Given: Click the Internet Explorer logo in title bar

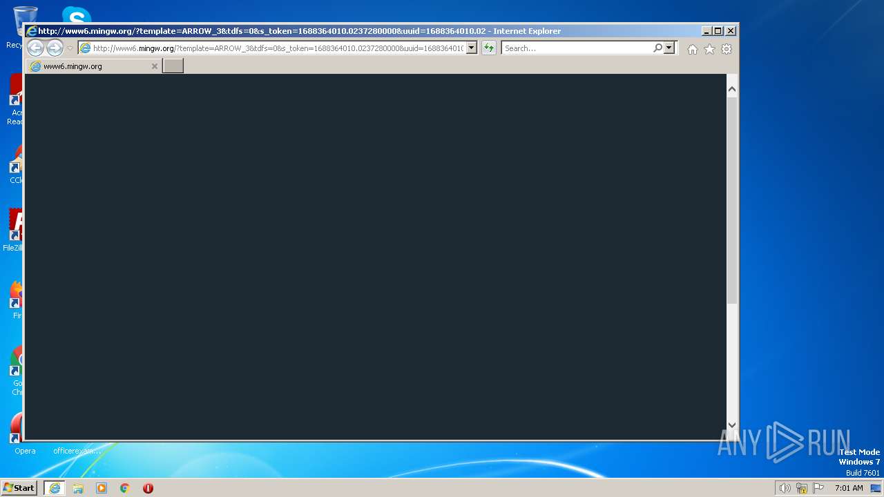Looking at the screenshot, I should click(x=31, y=31).
